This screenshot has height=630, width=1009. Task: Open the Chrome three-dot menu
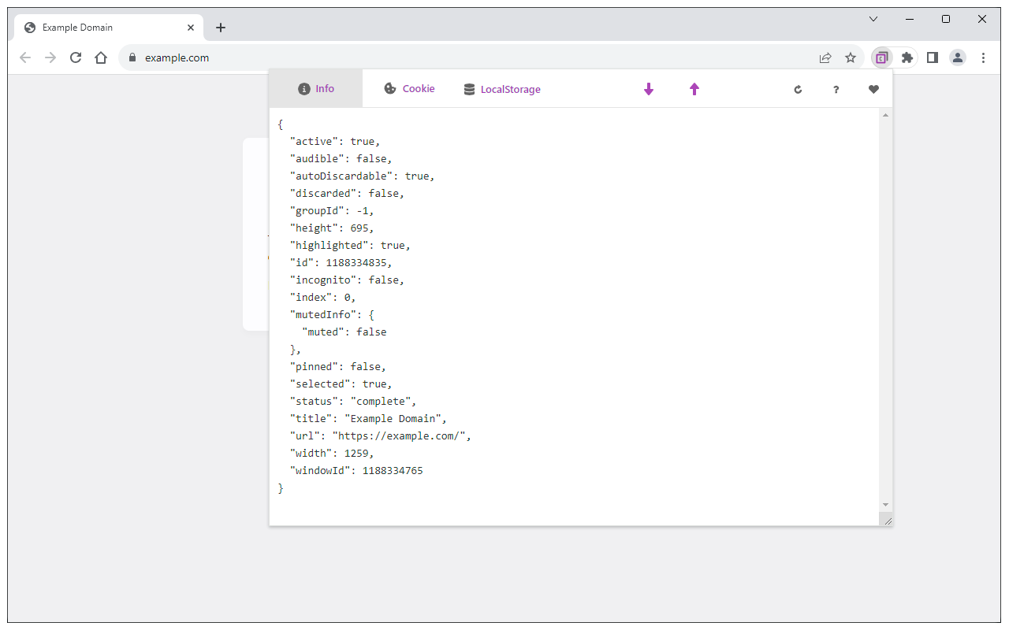983,57
